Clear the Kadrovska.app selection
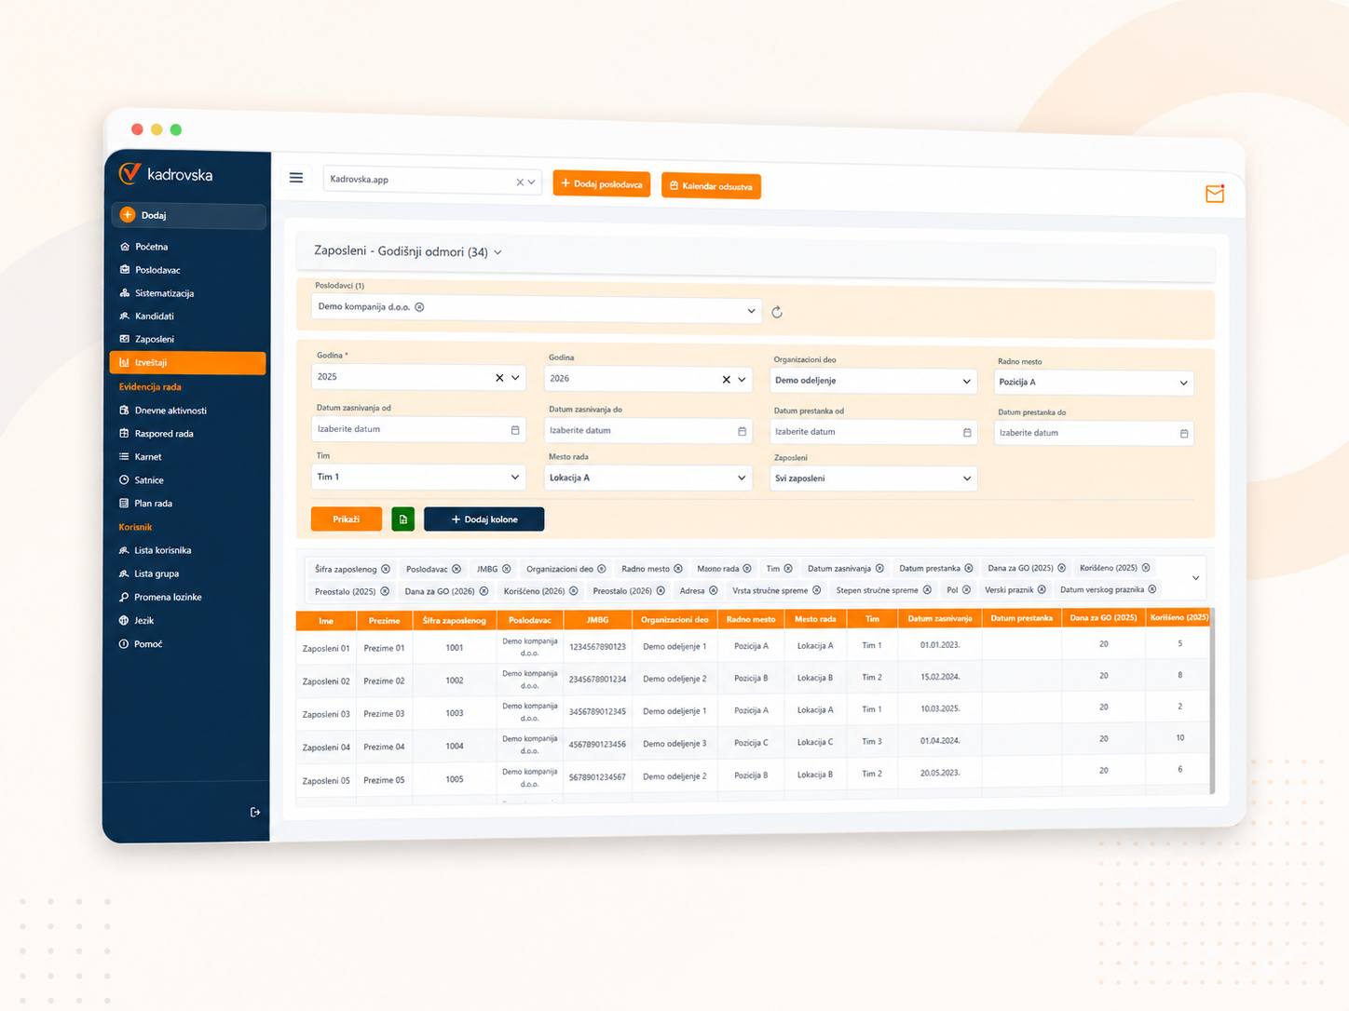 520,182
